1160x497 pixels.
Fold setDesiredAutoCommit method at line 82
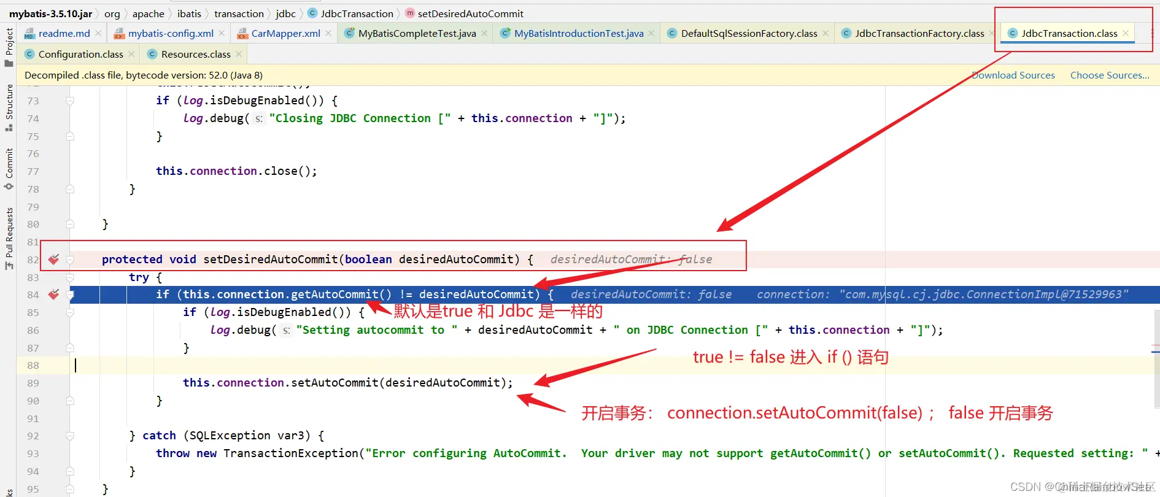click(70, 260)
